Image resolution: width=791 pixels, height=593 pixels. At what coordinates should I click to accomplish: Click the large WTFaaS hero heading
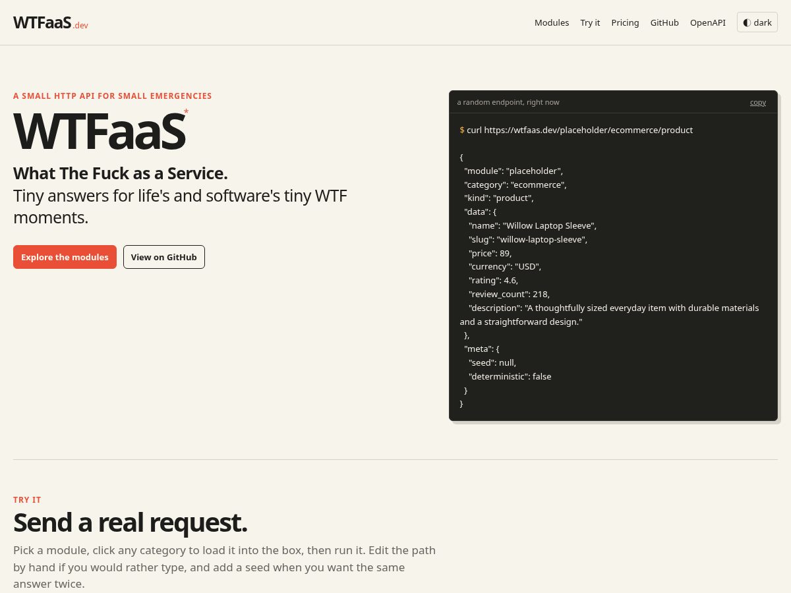(x=100, y=132)
